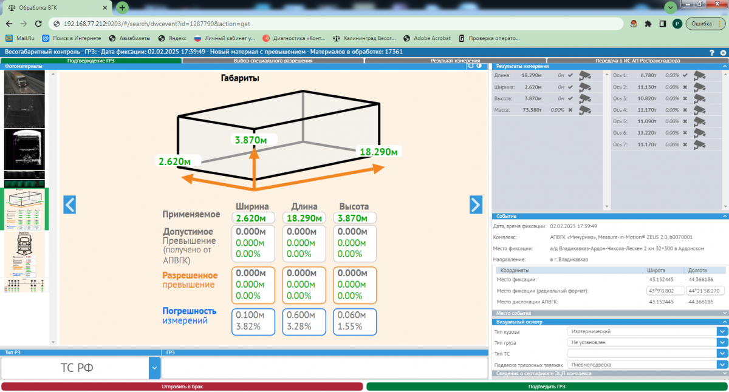Open the Результат измерения tab
The width and height of the screenshot is (729, 392).
point(455,61)
